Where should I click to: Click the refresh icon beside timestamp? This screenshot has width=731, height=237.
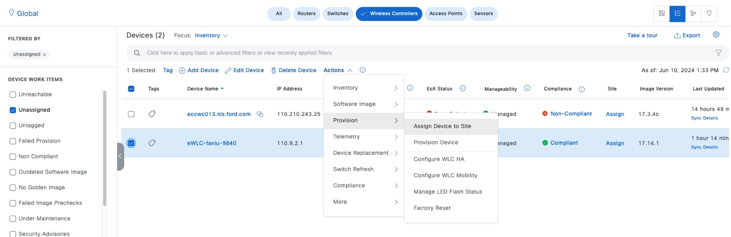pos(726,70)
